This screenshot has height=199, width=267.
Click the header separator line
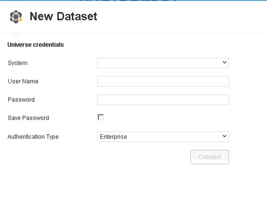pyautogui.click(x=133, y=32)
